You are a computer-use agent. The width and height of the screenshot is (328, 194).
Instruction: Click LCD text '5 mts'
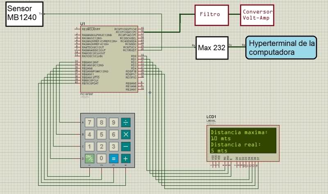pyautogui.click(x=219, y=151)
